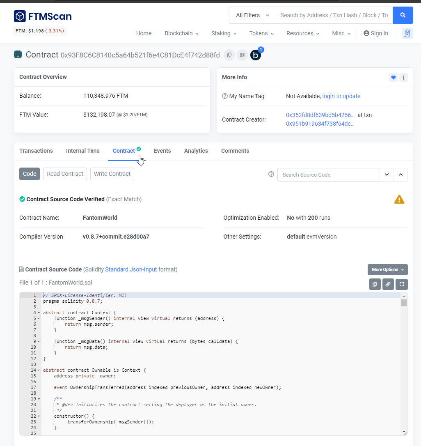Switch to the Internal Txns tab

point(83,151)
